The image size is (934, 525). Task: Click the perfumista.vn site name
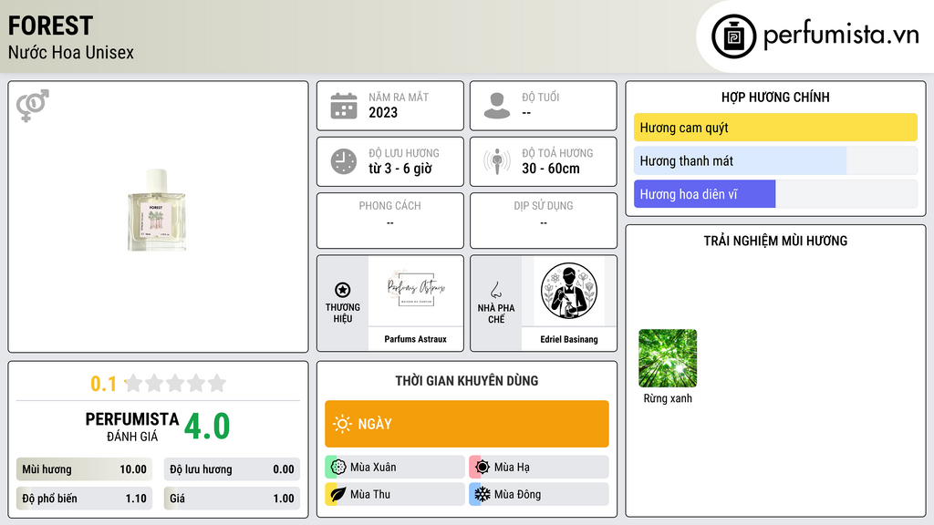[x=841, y=36]
